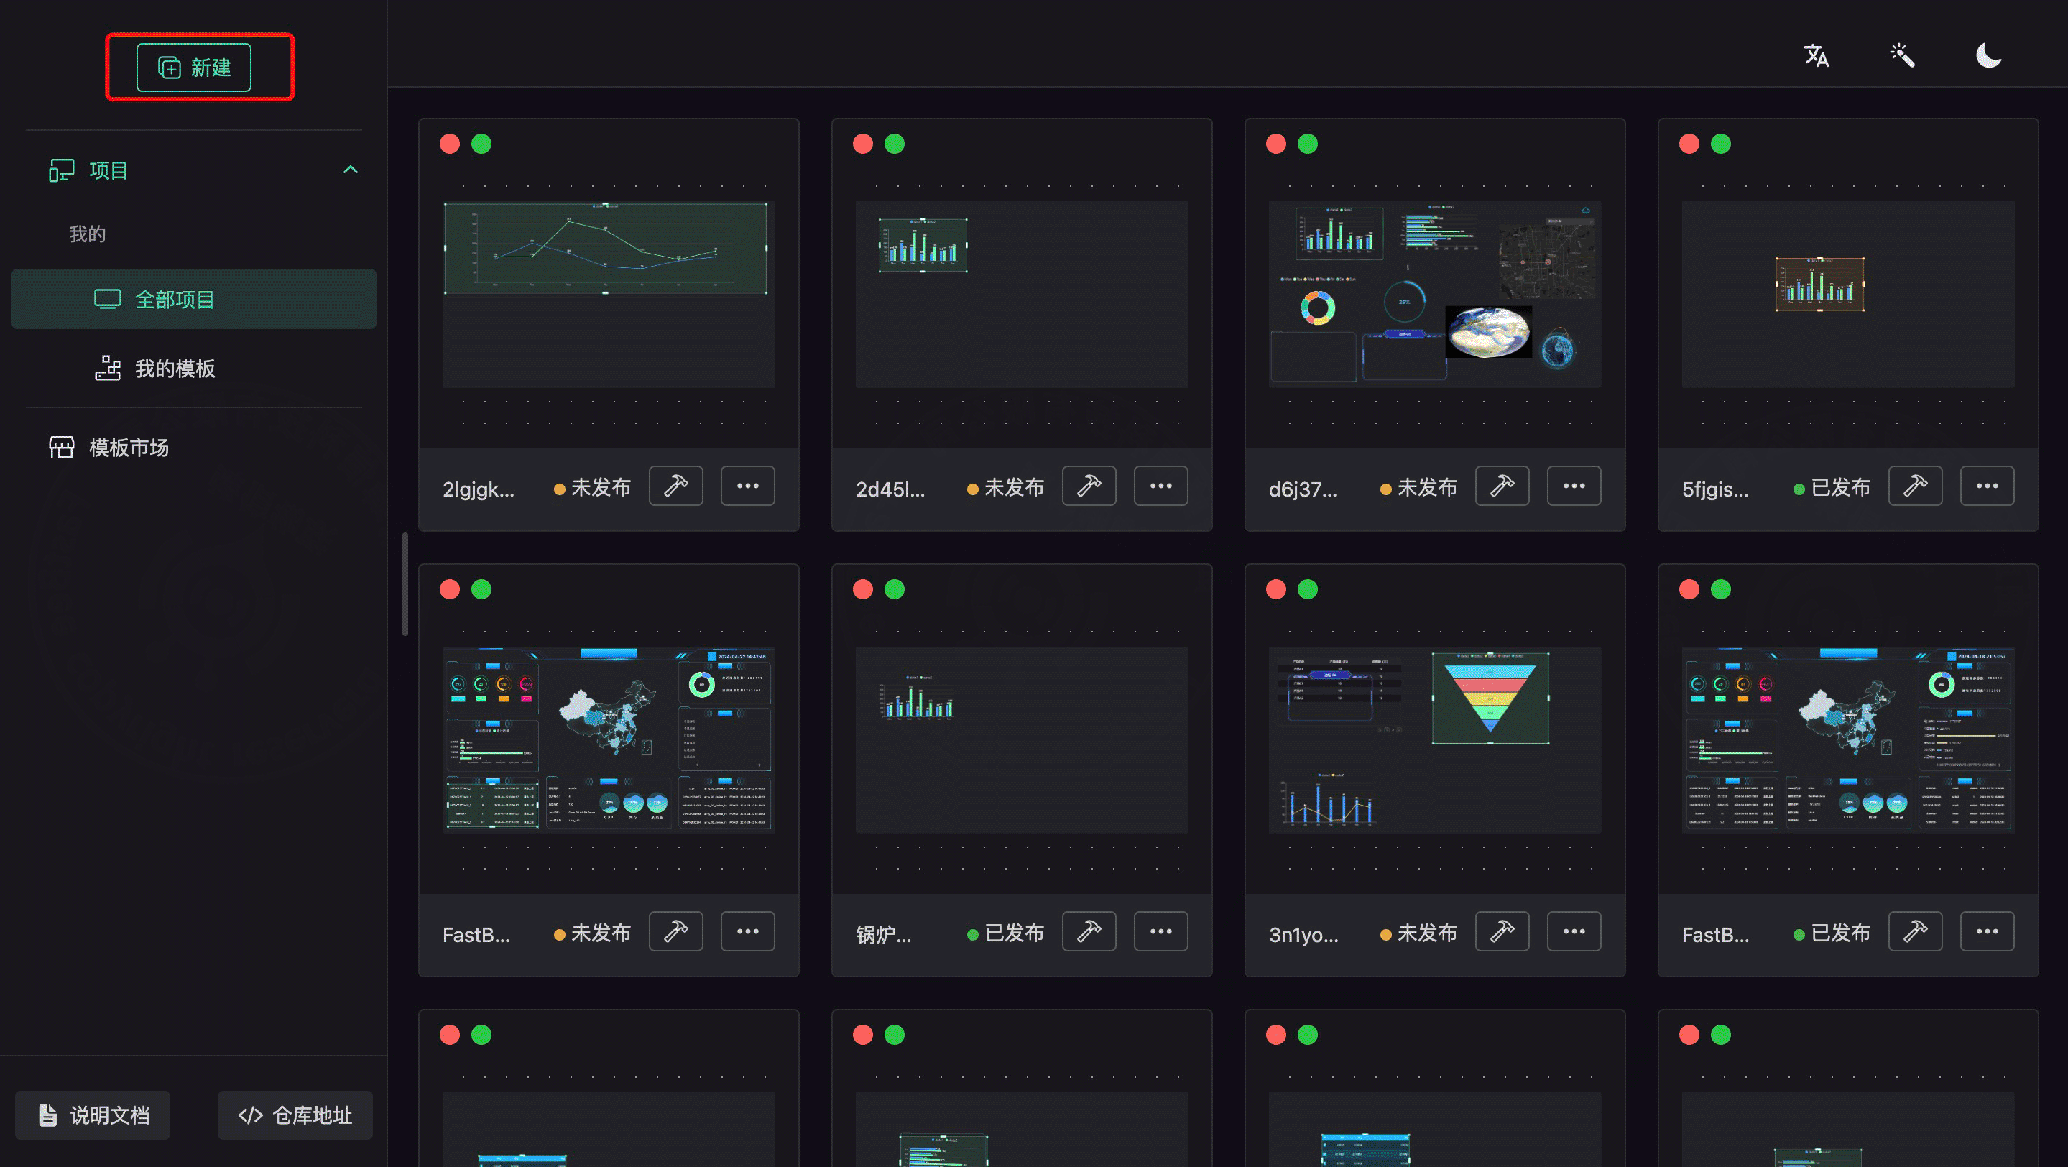Open the 锅炉 project thumbnail
This screenshot has width=2068, height=1167.
(1021, 740)
